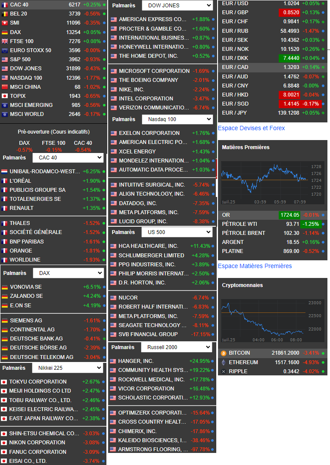The height and width of the screenshot is (465, 330).
Task: Click the Belgian flag beside BEL 20
Action: coord(5,14)
